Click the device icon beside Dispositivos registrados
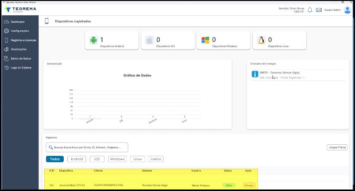The height and width of the screenshot is (191, 355). point(47,21)
